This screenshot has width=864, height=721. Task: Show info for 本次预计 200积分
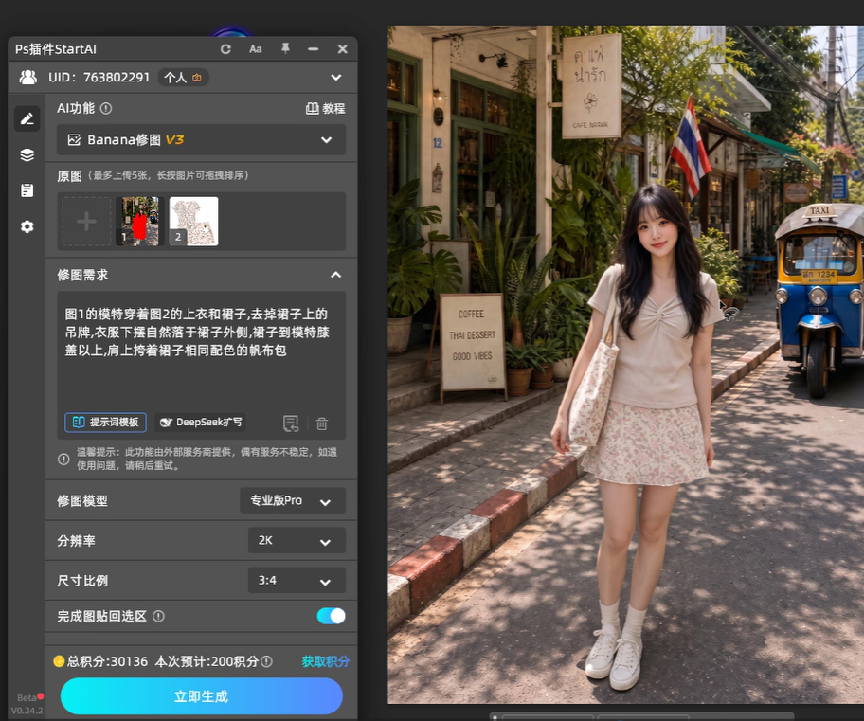[x=267, y=661]
